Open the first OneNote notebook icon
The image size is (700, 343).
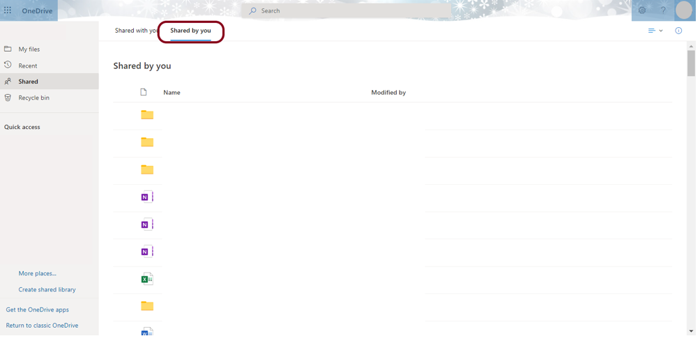(148, 198)
